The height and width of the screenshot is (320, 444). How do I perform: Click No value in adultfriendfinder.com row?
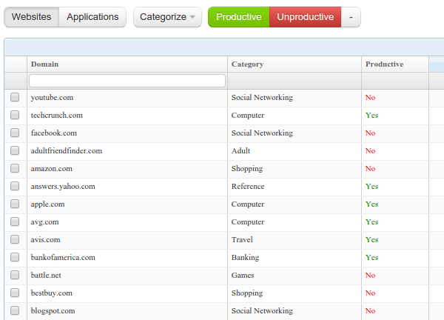coord(370,151)
